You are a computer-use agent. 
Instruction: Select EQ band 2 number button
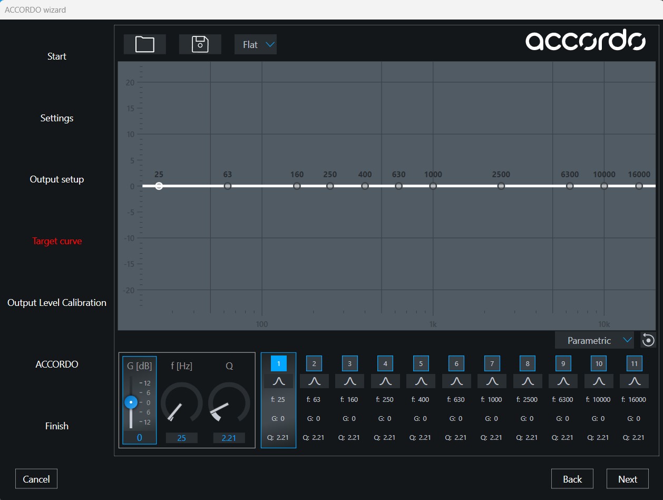point(314,363)
